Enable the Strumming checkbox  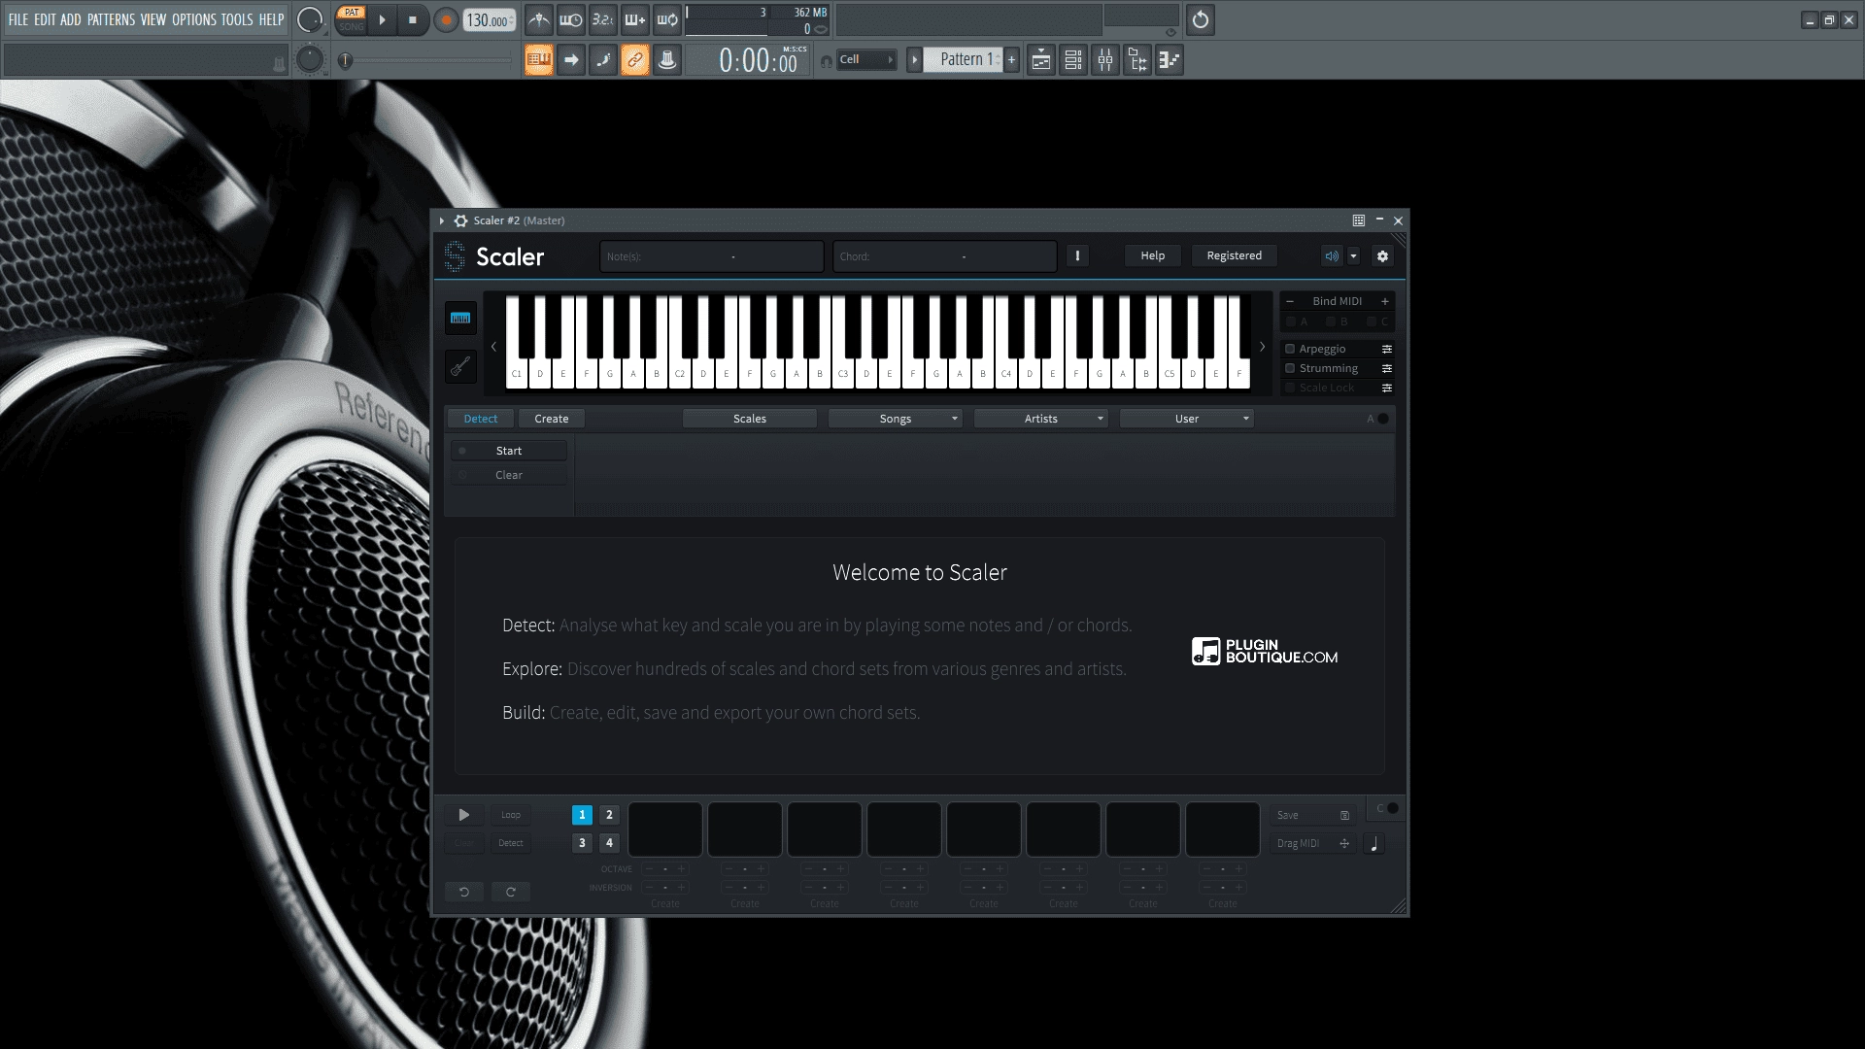click(x=1290, y=368)
